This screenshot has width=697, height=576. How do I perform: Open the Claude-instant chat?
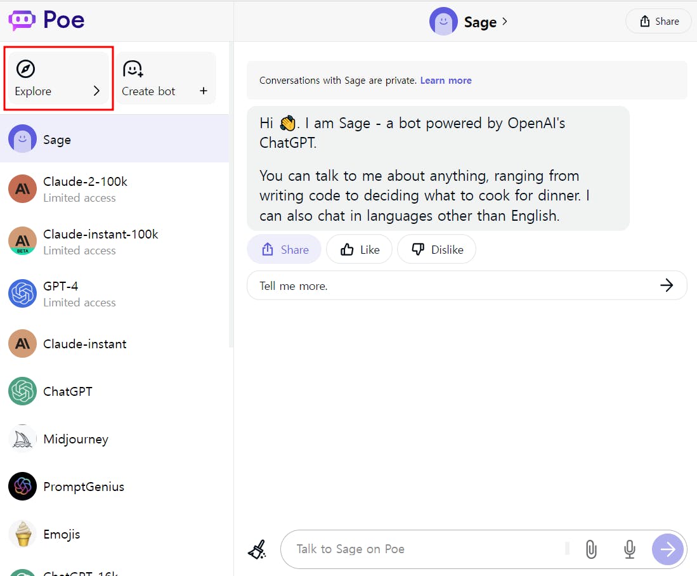tap(114, 343)
